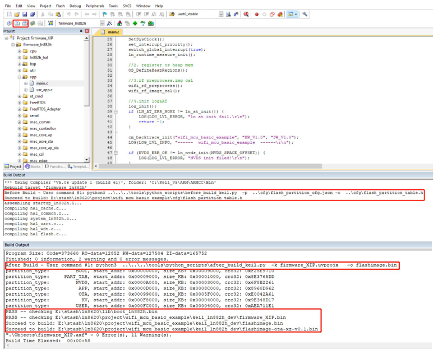
Task: Create a new file with the New icon
Action: click(10, 14)
